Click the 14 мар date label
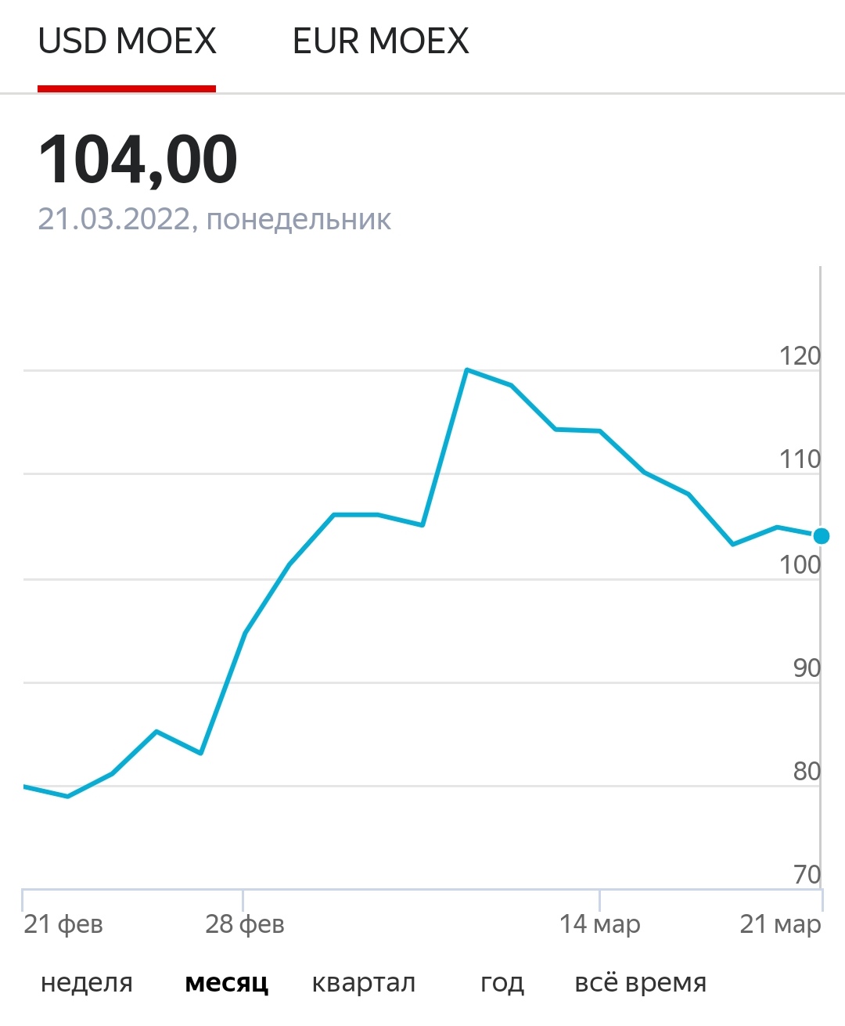The width and height of the screenshot is (845, 1026). 599,924
